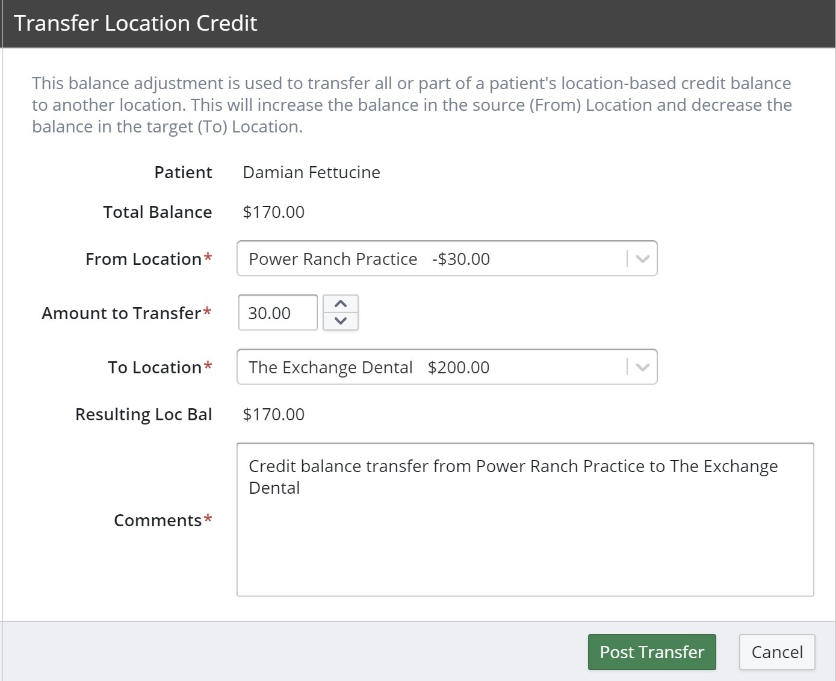The image size is (836, 681).
Task: Open the From Location chevron arrow
Action: (642, 259)
